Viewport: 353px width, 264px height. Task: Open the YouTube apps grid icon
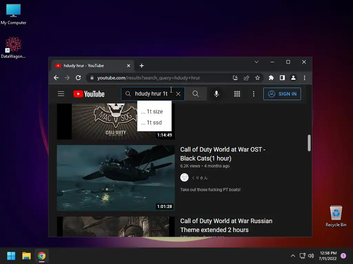tap(237, 94)
